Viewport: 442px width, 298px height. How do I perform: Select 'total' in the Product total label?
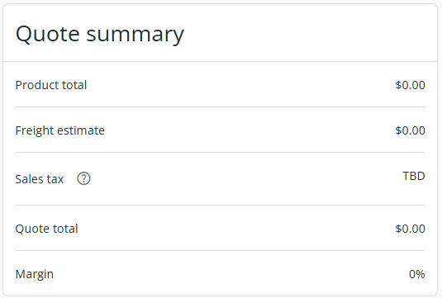click(74, 85)
